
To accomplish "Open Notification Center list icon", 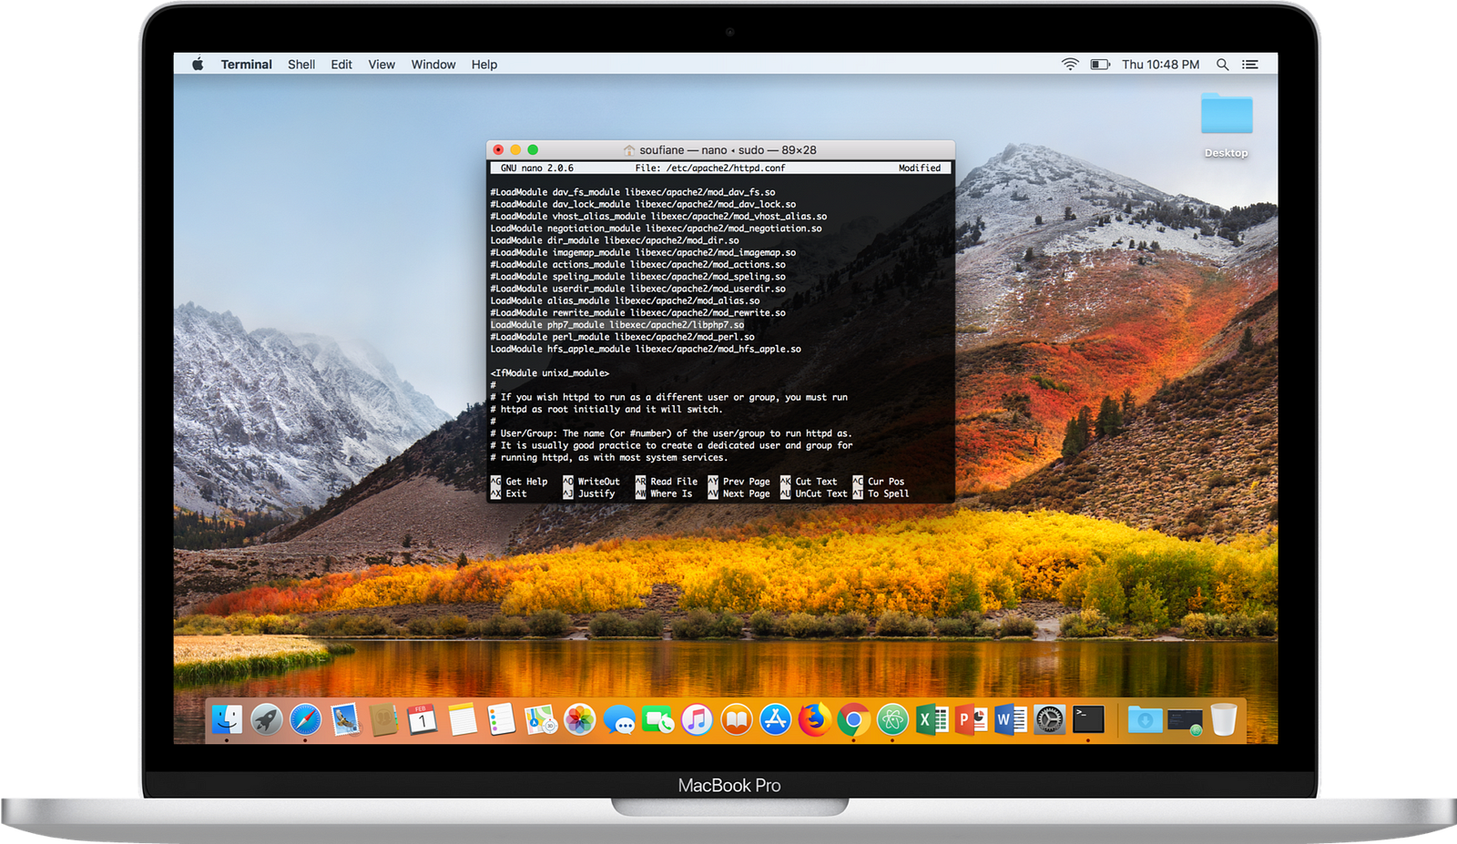I will [1250, 64].
